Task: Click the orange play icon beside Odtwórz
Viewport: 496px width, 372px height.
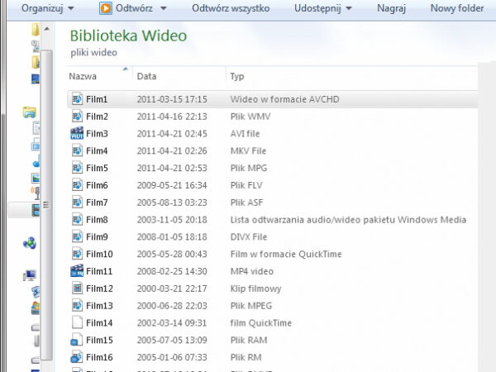Action: point(106,8)
